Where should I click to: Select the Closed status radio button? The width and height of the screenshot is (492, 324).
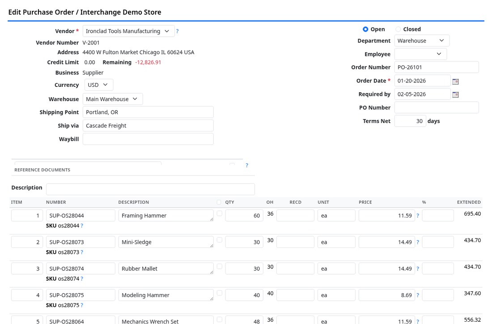(398, 29)
